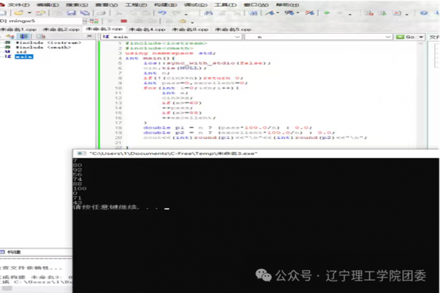Screen dimensions: 440x293
Task: Open the 构建(B) menu
Action: click(165, 5)
